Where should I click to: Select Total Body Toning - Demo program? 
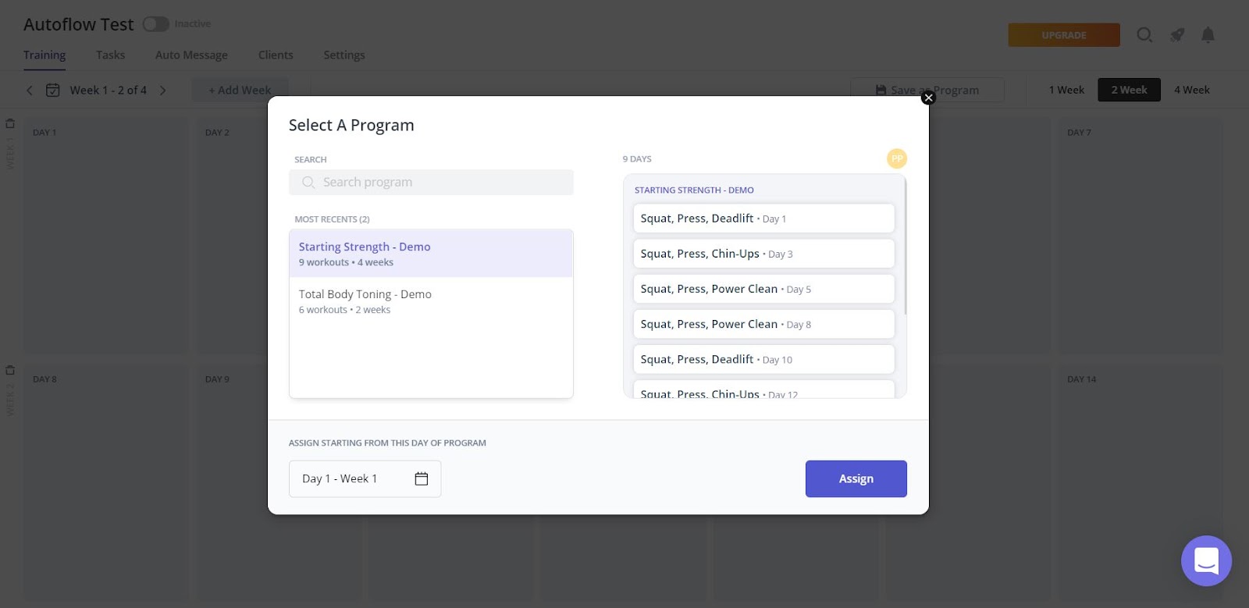[431, 301]
